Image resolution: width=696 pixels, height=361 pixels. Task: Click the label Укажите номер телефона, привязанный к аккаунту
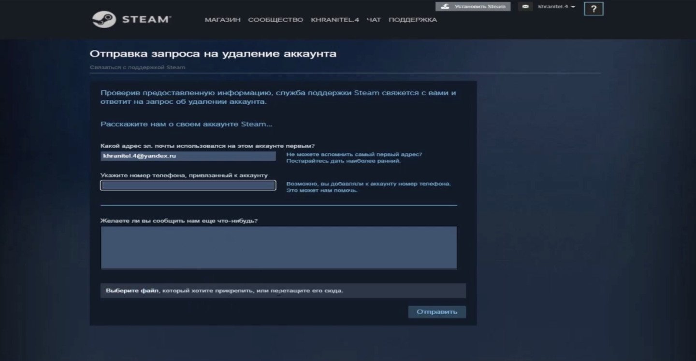point(184,176)
